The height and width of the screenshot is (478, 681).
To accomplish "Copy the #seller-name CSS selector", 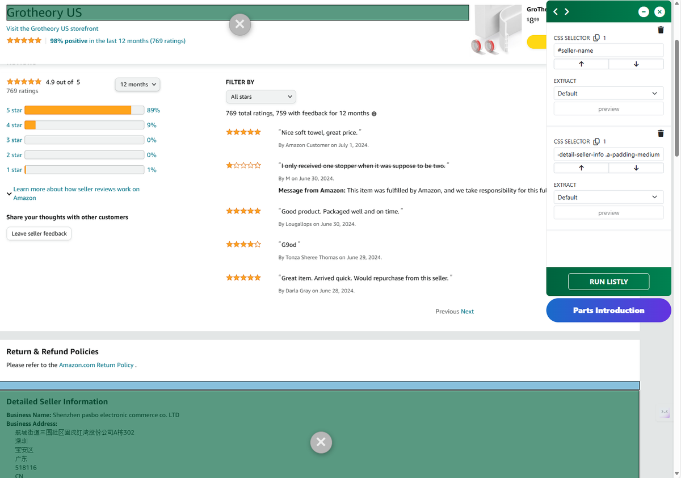I will pos(596,38).
